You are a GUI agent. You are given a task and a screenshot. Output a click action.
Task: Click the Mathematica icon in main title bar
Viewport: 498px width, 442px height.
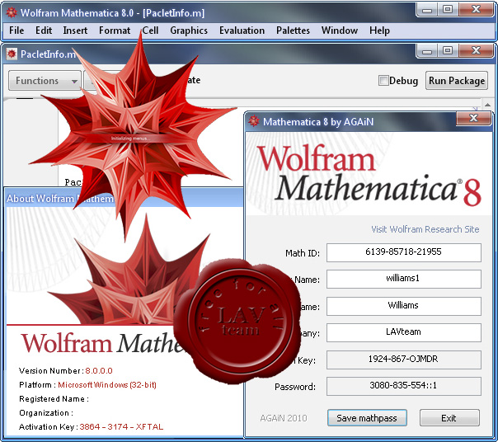click(12, 12)
